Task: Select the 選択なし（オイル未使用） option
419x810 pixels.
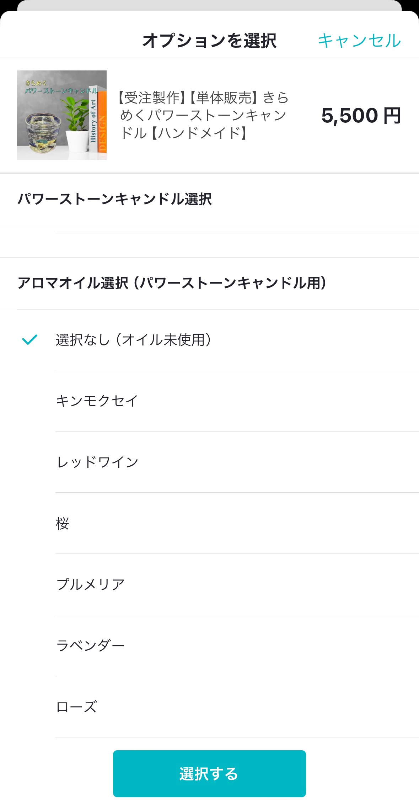Action: [x=209, y=340]
